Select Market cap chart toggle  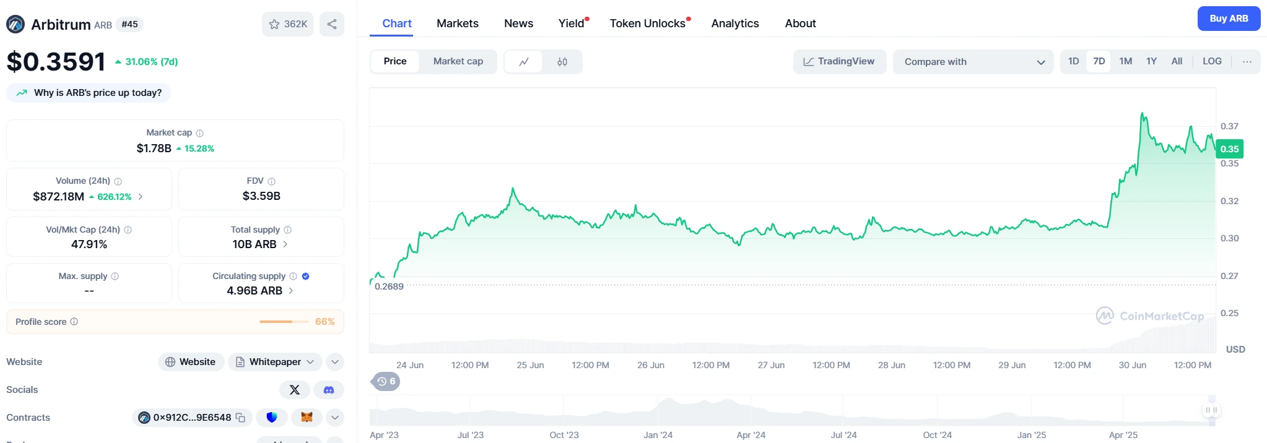[x=458, y=61]
